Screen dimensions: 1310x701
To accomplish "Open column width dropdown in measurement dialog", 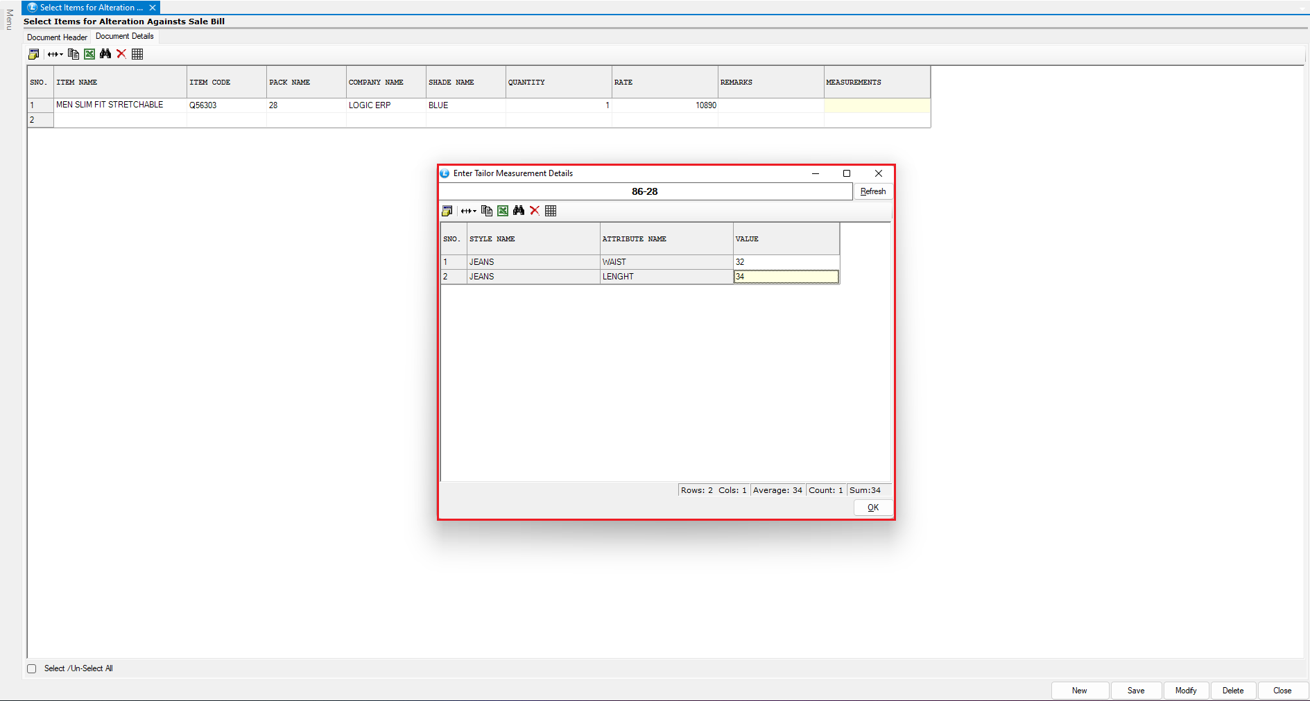I will [469, 211].
